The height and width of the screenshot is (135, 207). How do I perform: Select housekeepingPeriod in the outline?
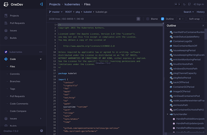pos(184,50)
